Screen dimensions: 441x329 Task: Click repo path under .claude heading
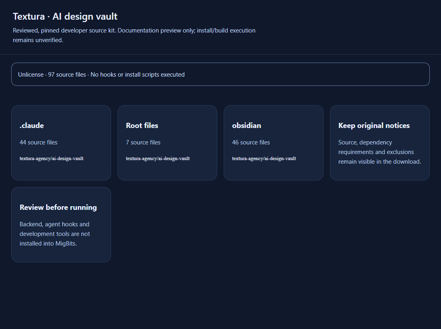click(x=51, y=158)
